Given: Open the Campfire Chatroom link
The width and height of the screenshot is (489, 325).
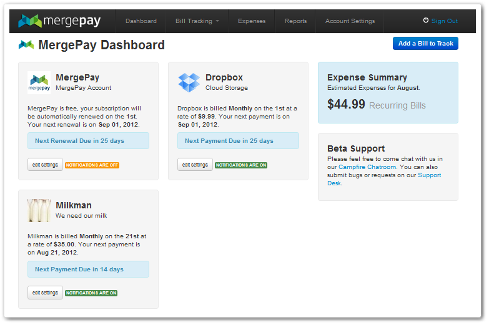Looking at the screenshot, I should pos(367,167).
